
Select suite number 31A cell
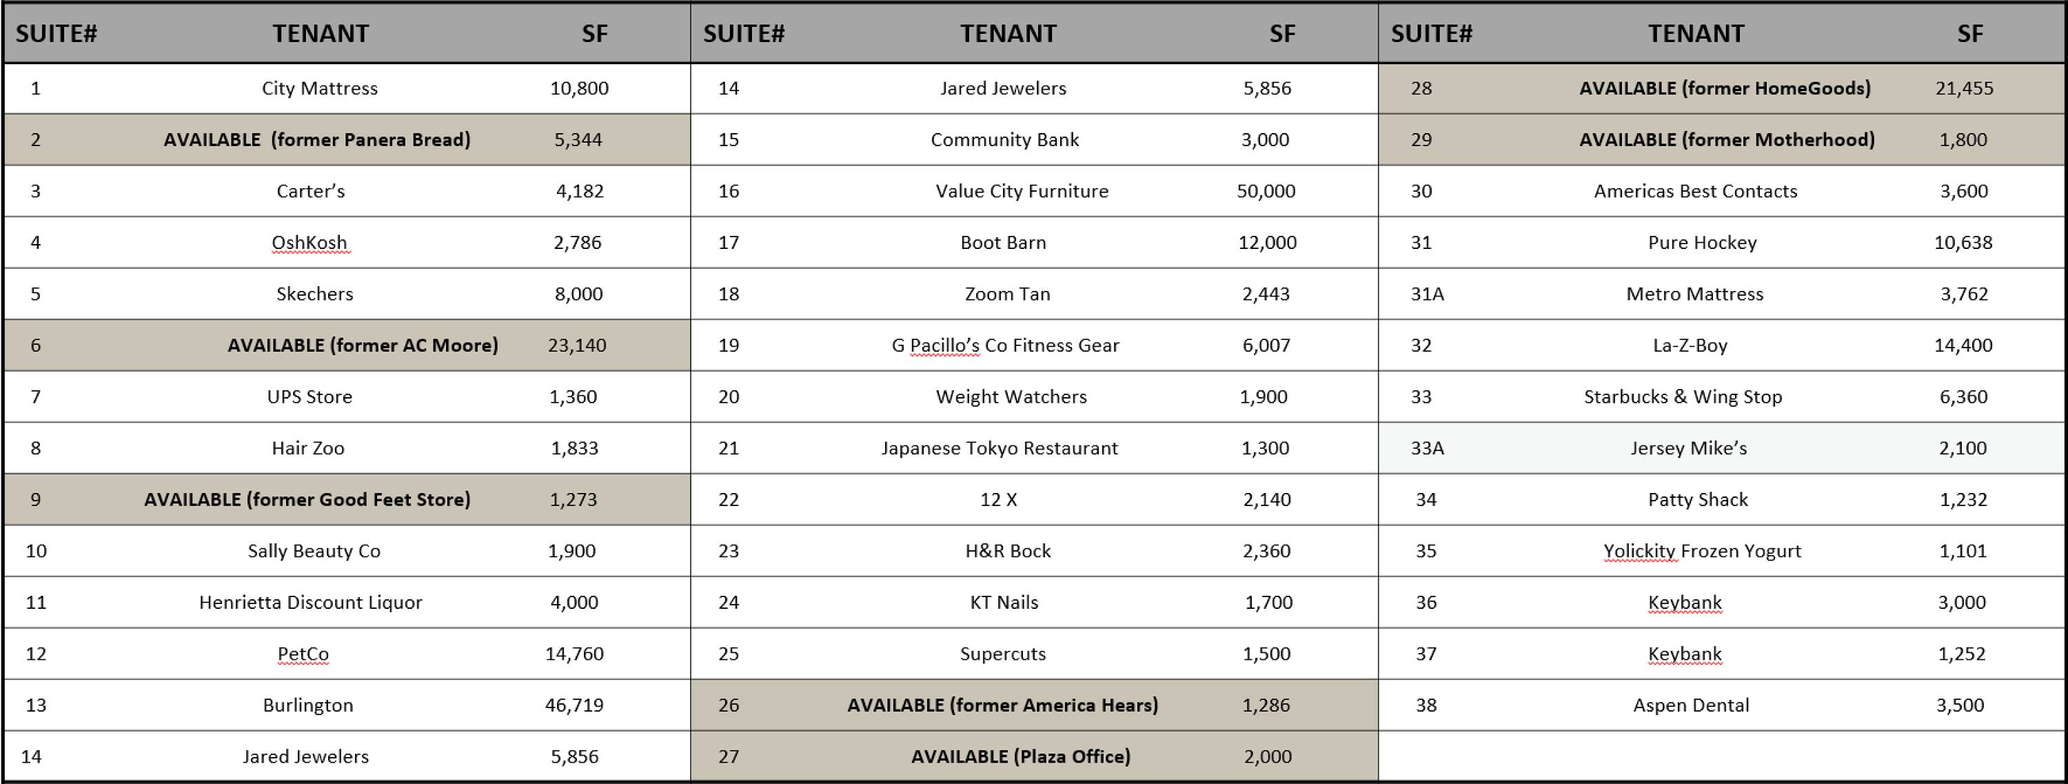[x=1426, y=294]
